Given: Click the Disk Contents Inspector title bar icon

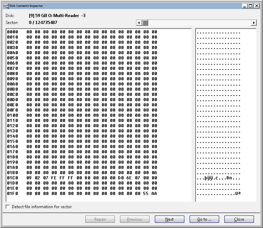Looking at the screenshot, I should click(5, 6).
